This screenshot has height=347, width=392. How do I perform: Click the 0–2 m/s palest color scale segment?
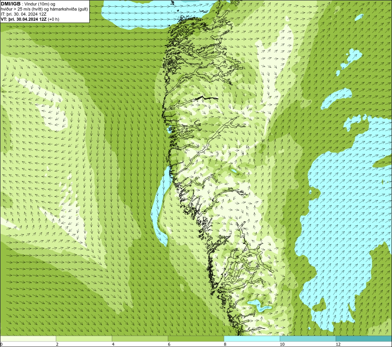28,338
